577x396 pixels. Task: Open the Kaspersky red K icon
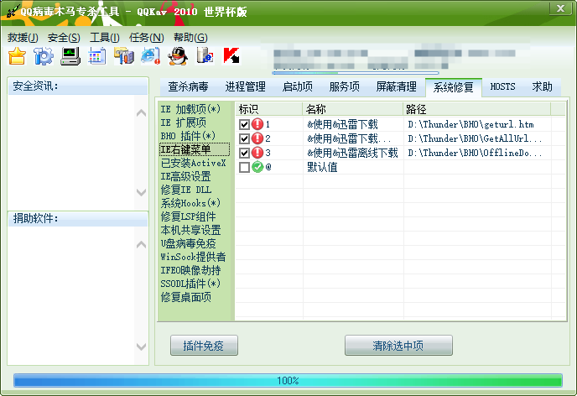point(231,56)
